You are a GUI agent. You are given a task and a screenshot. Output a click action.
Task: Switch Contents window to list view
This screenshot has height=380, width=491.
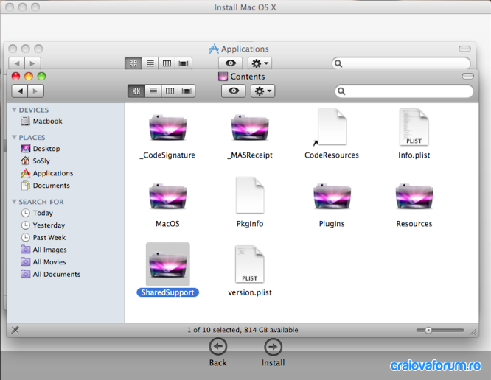point(153,91)
